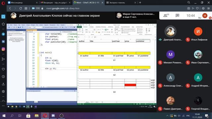Select the Meet tab
This screenshot has height=119, width=212.
pyautogui.click(x=88, y=3)
